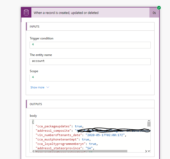Click the database trigger icon in header
This screenshot has height=159, width=170.
point(26,13)
